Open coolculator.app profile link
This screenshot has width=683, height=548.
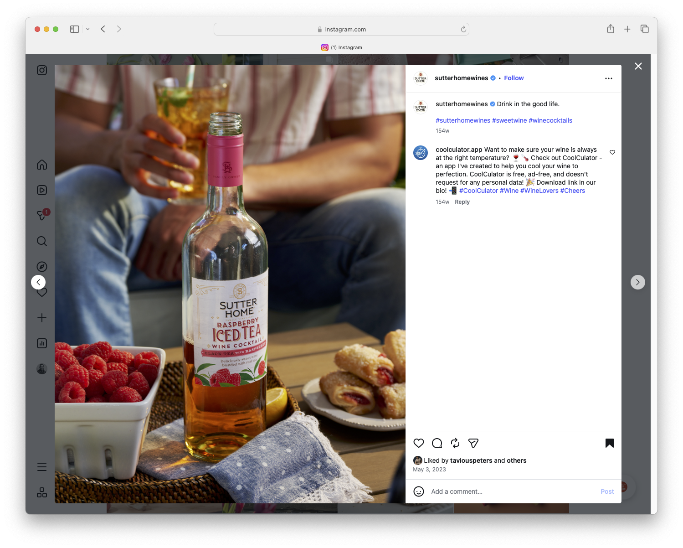point(459,150)
